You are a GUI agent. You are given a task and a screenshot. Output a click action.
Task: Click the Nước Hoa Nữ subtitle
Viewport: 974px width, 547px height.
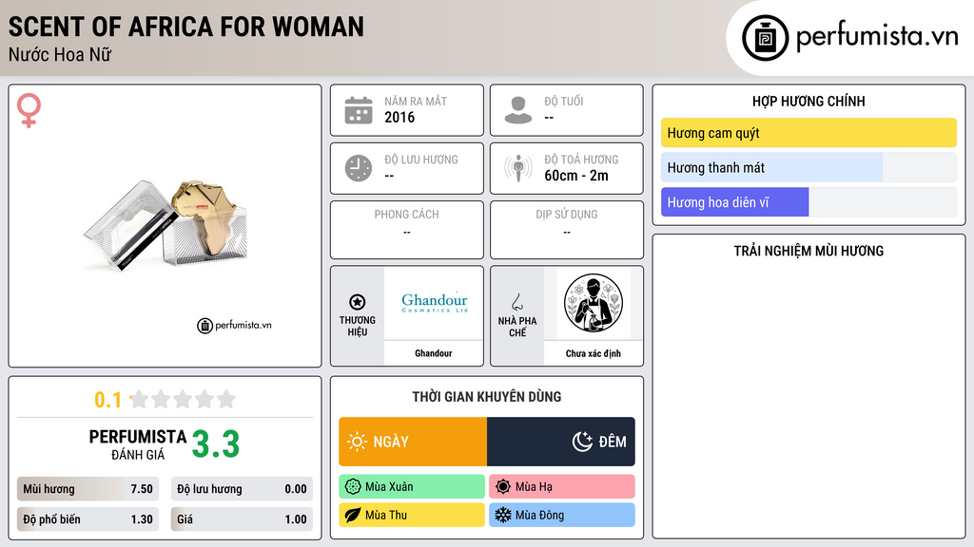[60, 54]
